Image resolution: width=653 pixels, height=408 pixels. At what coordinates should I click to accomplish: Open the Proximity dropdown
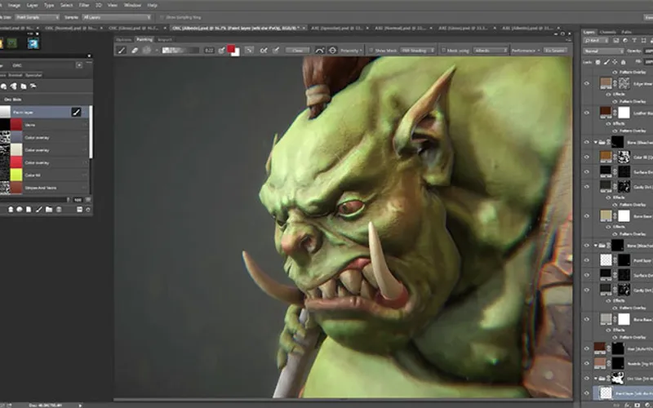[351, 51]
